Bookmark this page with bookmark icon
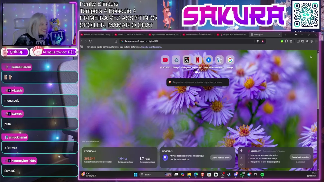Image resolution: width=324 pixels, height=182 pixels. tap(116, 41)
